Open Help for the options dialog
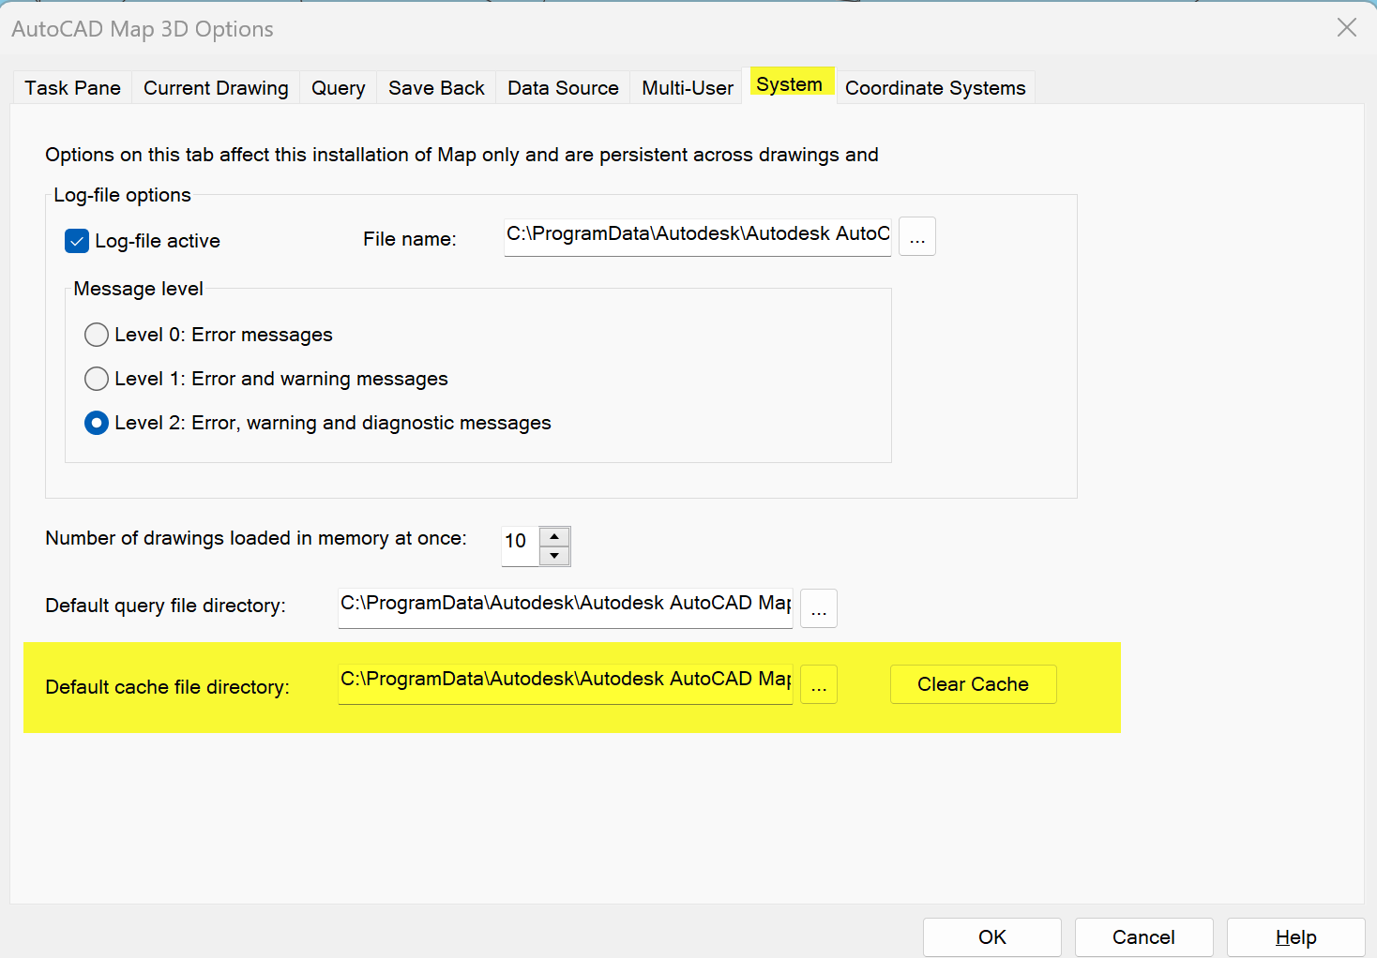 click(x=1294, y=936)
